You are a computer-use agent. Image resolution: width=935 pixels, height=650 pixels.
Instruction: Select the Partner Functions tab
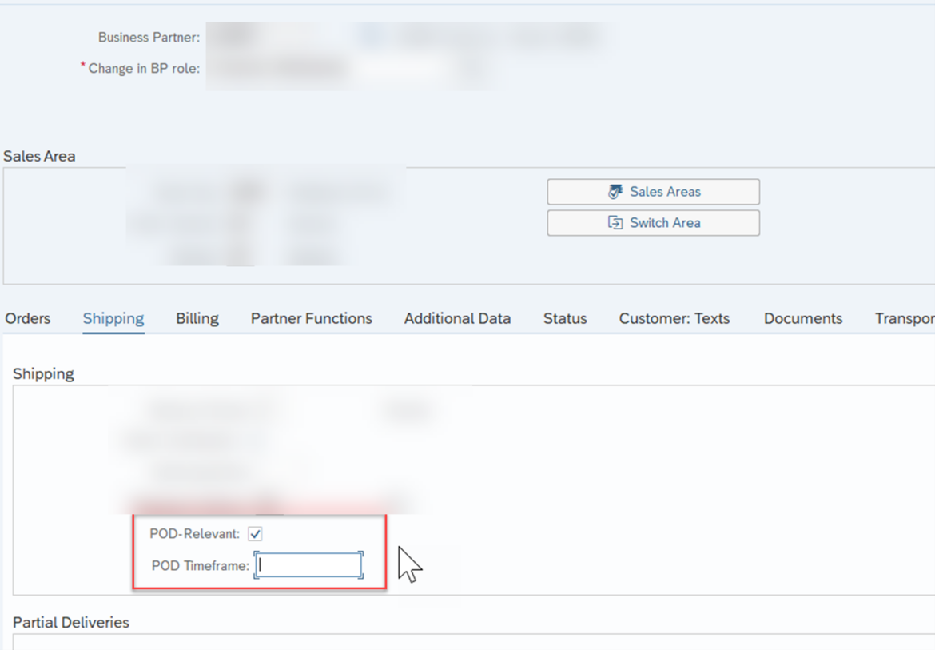pos(311,317)
